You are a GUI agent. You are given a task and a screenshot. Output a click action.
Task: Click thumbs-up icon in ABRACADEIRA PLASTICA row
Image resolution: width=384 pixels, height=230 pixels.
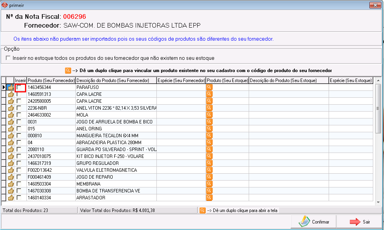click(x=10, y=142)
